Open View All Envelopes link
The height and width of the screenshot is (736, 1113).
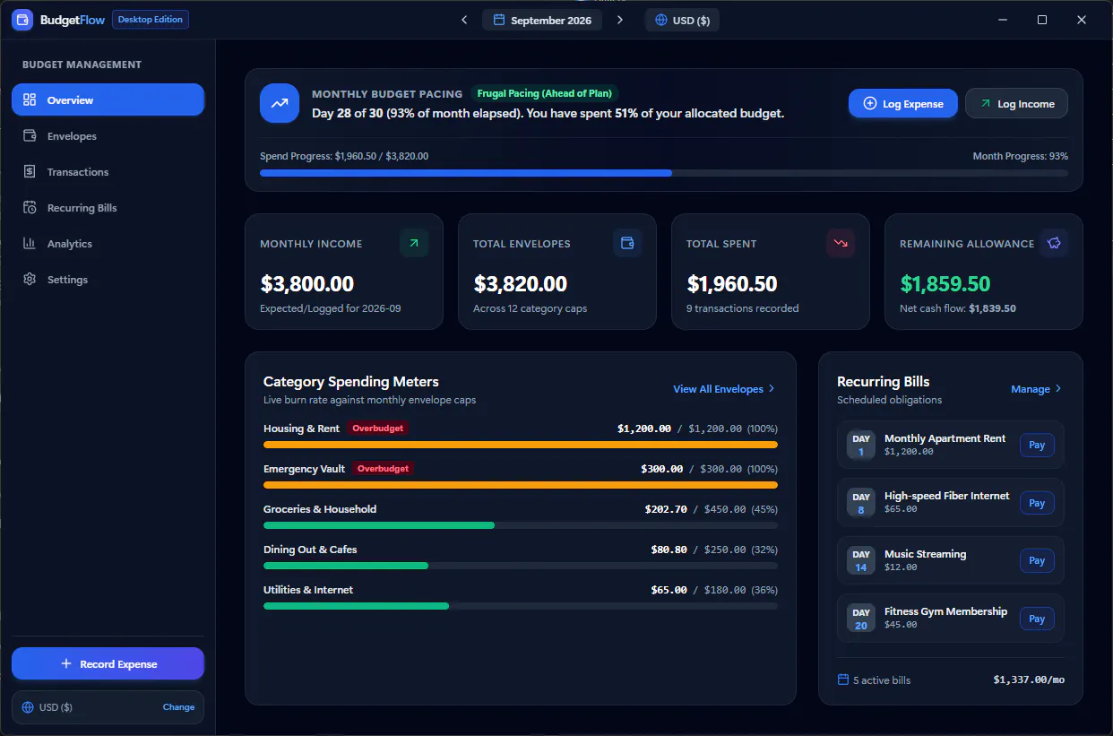tap(724, 389)
